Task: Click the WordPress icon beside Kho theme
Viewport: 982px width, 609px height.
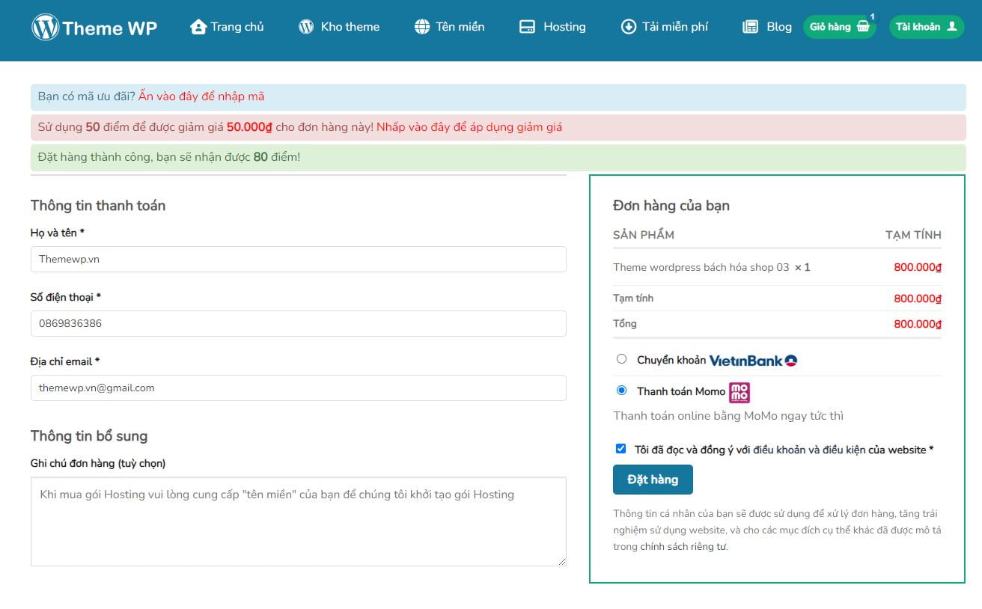Action: pyautogui.click(x=306, y=27)
